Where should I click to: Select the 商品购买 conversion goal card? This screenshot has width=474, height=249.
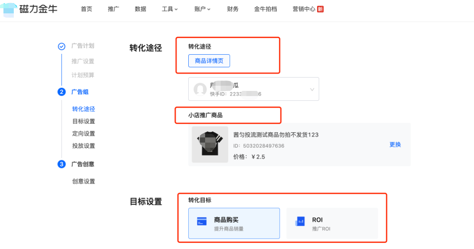pos(234,223)
